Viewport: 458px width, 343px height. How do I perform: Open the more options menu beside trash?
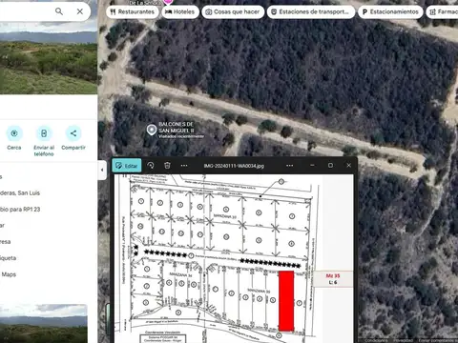(184, 166)
